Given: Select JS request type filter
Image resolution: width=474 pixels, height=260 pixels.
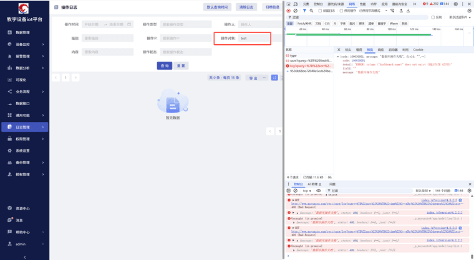Looking at the screenshot, I should point(335,23).
